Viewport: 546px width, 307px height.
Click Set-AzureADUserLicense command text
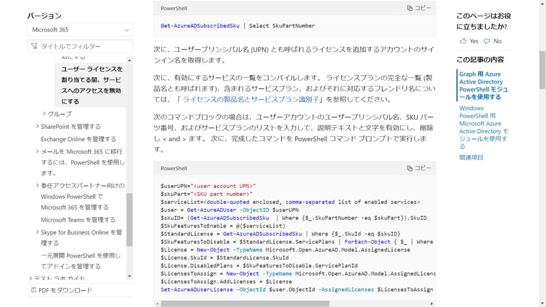tap(197, 290)
